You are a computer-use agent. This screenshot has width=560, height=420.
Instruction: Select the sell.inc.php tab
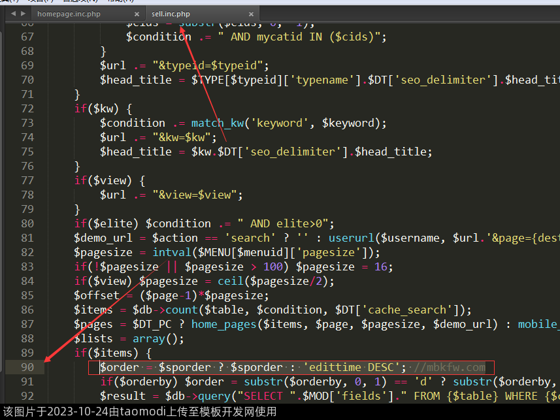171,14
